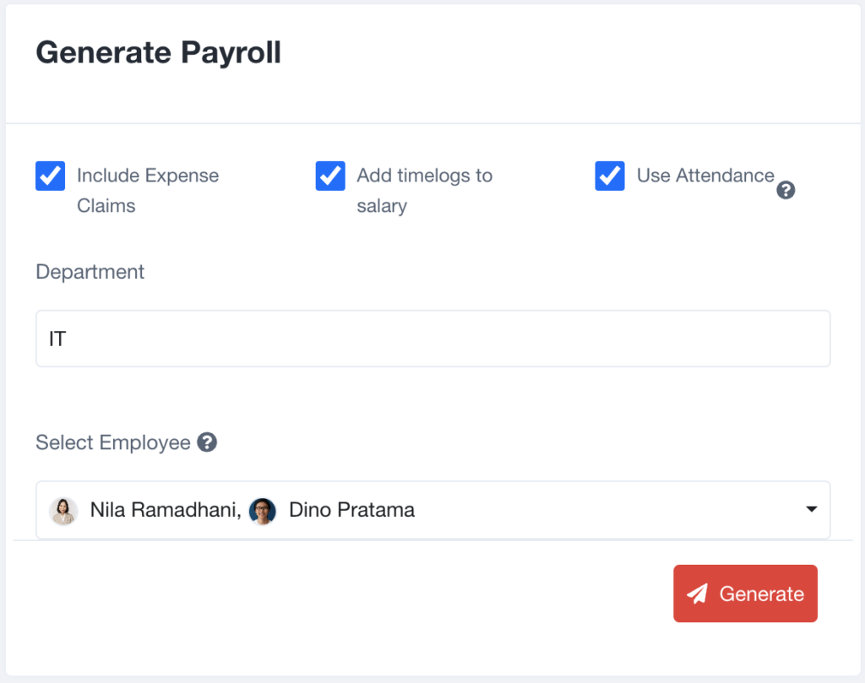Click the Add timelogs to salary label

click(x=424, y=190)
